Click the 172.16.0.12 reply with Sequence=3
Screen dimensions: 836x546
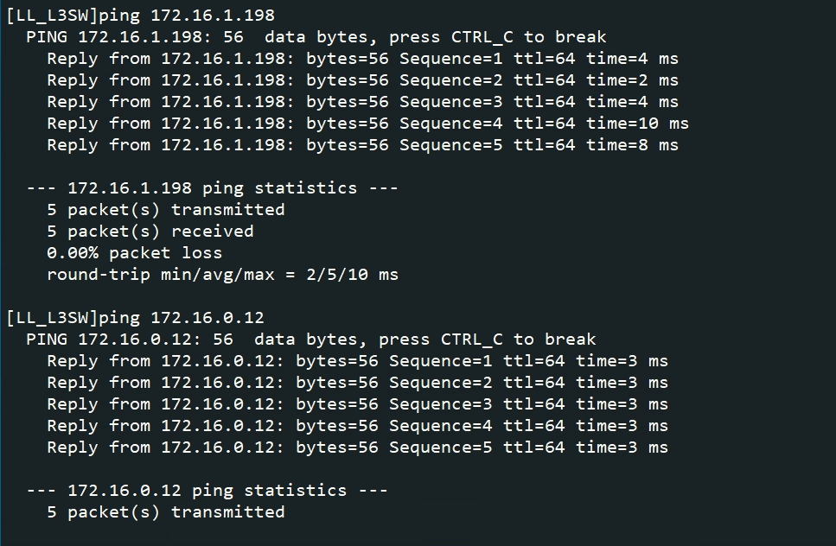tap(357, 404)
